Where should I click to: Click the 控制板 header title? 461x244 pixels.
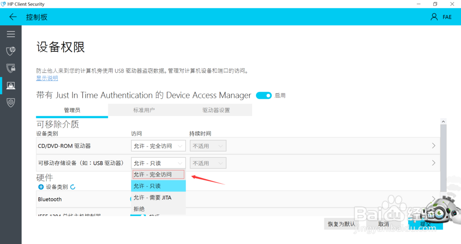pos(37,17)
